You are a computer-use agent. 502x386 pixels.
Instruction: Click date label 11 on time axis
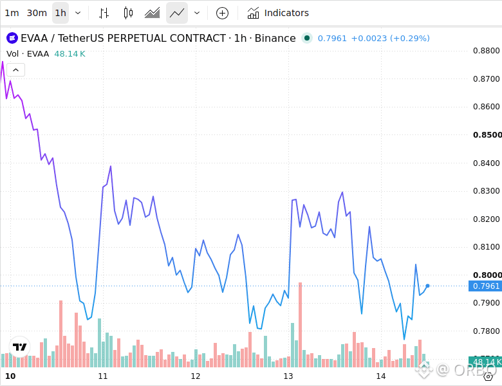pyautogui.click(x=103, y=376)
